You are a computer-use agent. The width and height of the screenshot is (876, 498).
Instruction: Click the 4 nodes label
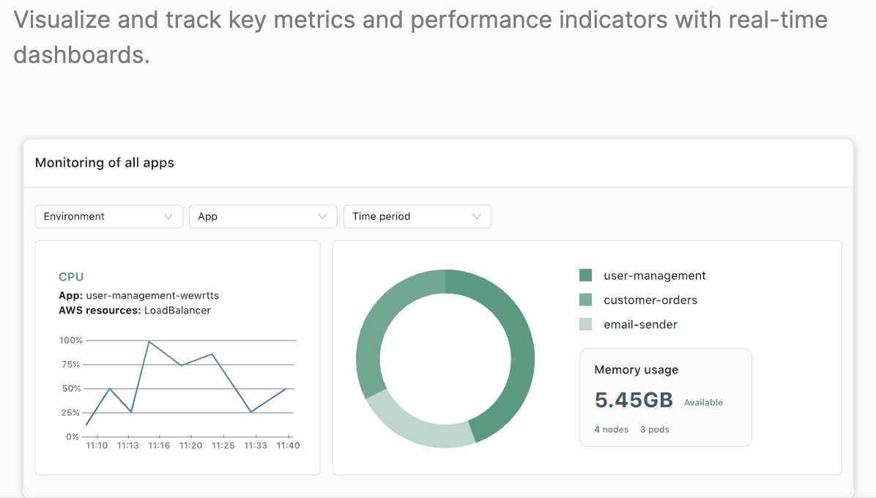point(611,429)
